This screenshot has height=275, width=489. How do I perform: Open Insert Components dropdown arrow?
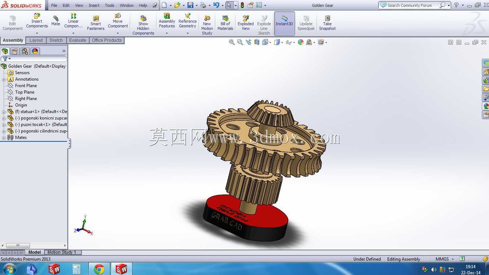tap(37, 33)
